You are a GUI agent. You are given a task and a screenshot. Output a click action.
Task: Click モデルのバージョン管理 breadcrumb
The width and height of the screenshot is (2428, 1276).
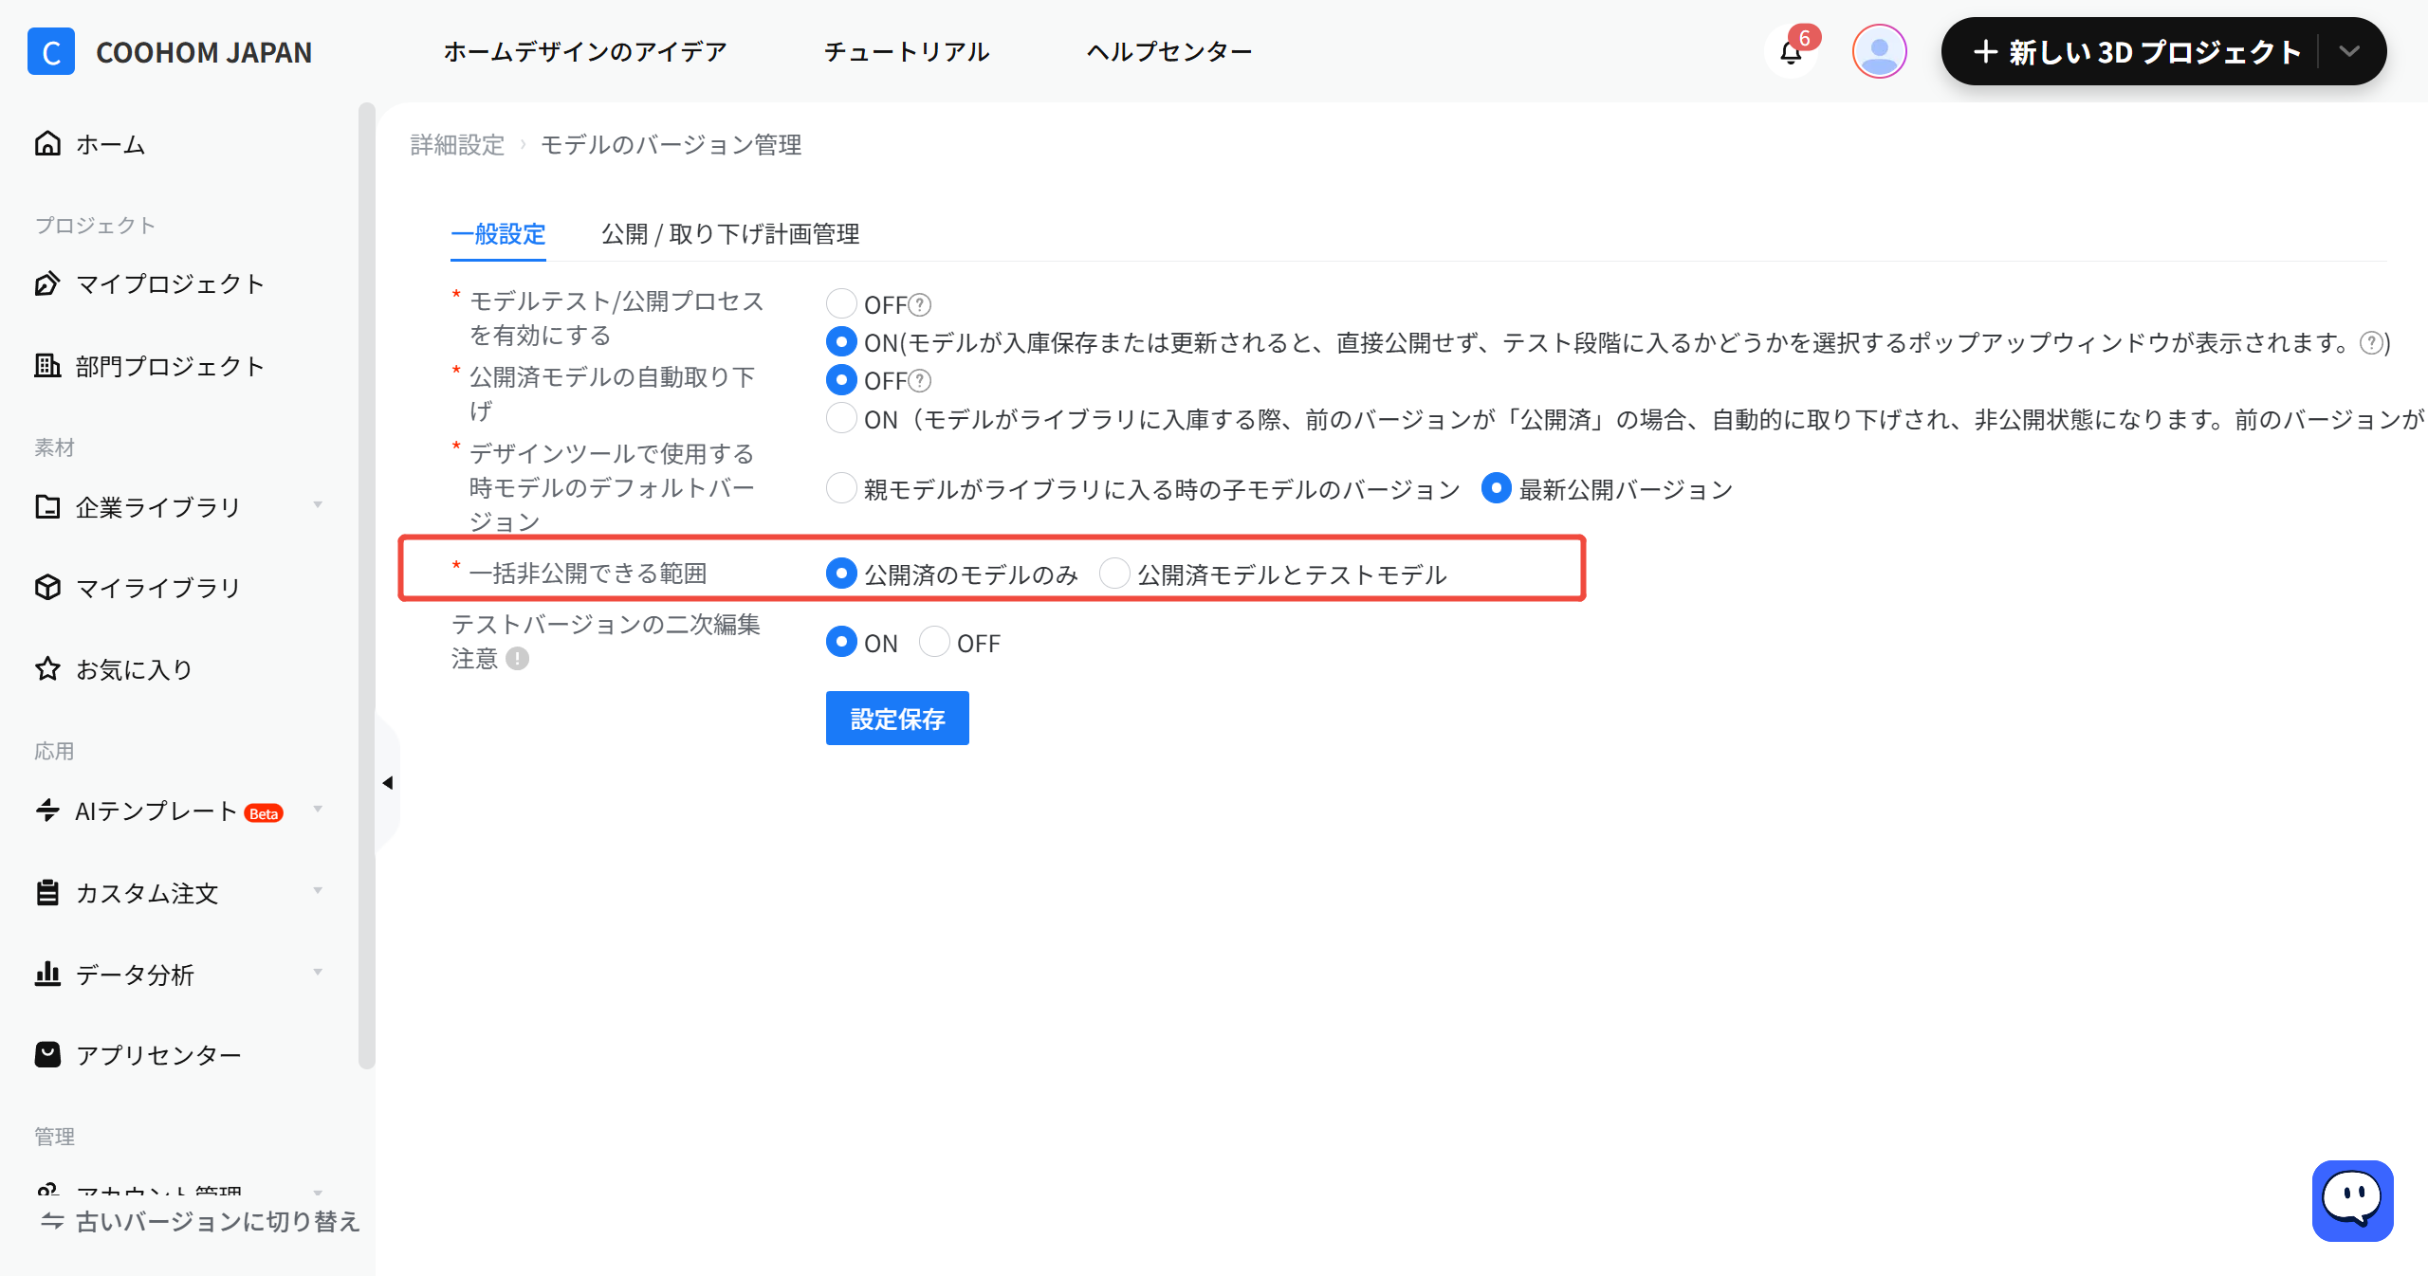tap(671, 145)
